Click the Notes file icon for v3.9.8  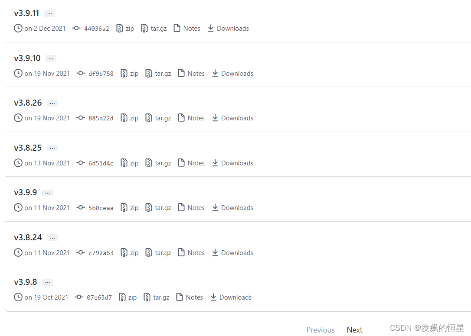click(x=179, y=297)
